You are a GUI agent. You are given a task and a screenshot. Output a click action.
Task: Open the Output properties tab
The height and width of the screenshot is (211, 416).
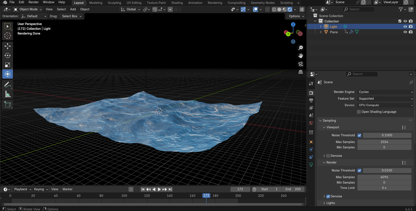[x=311, y=100]
